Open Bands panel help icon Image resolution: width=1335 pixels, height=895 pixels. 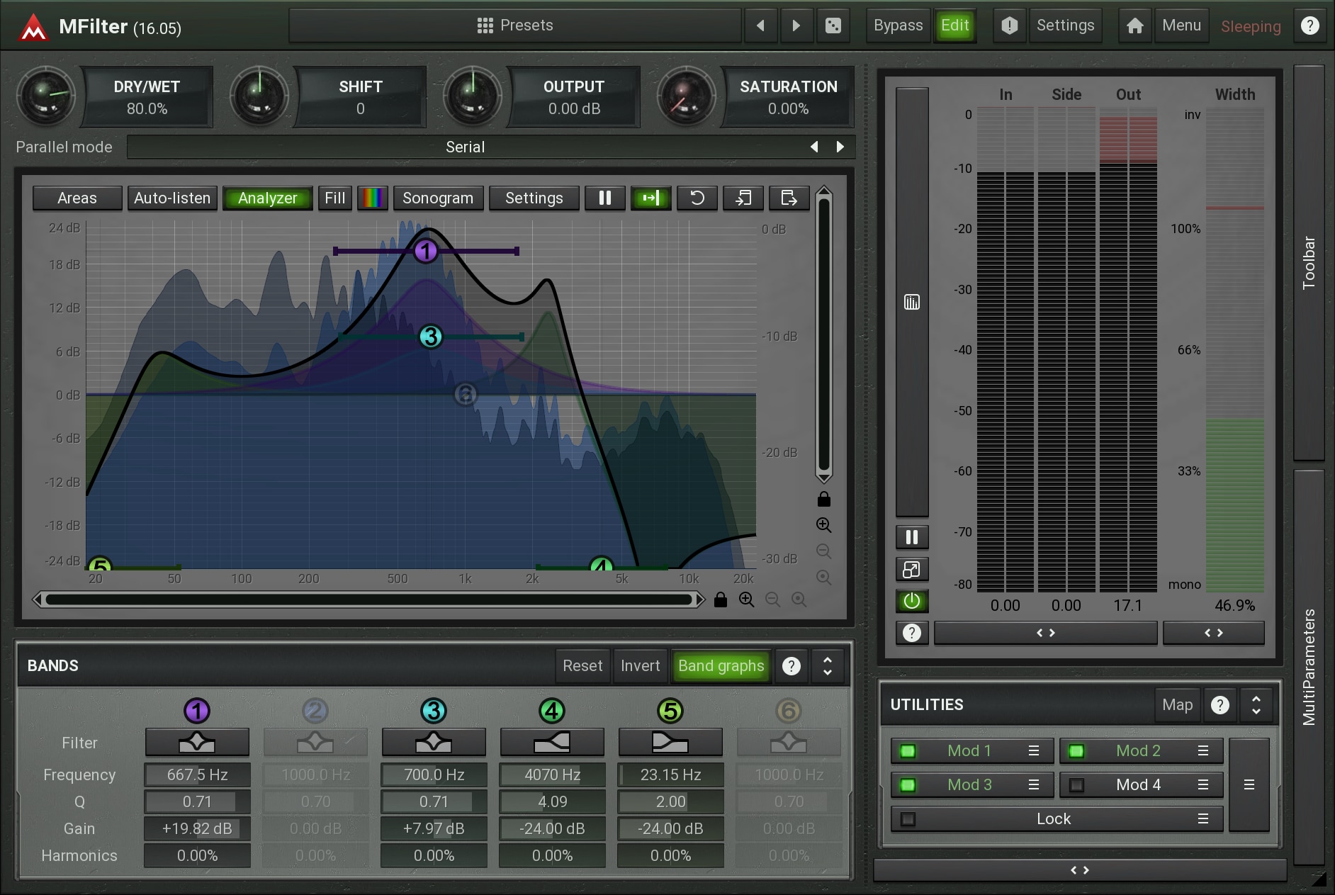point(792,665)
